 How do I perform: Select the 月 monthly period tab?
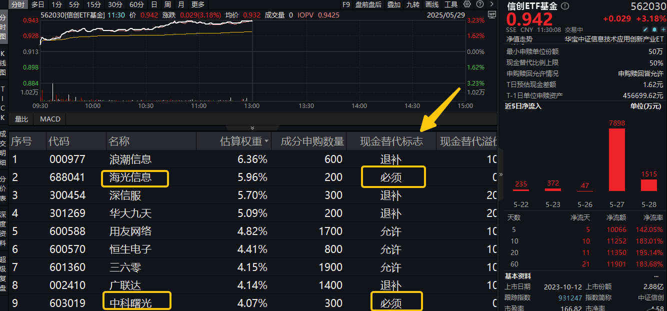(x=181, y=4)
